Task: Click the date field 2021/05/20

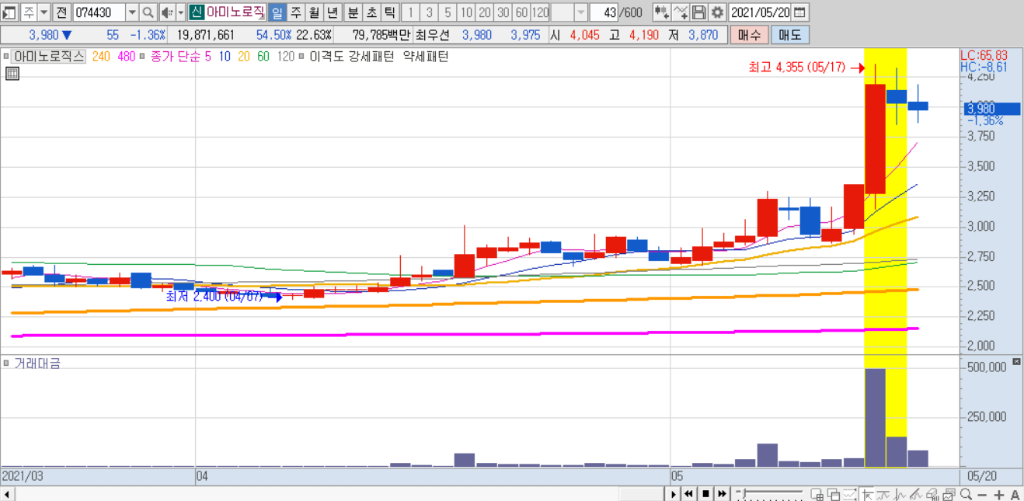Action: click(x=761, y=12)
